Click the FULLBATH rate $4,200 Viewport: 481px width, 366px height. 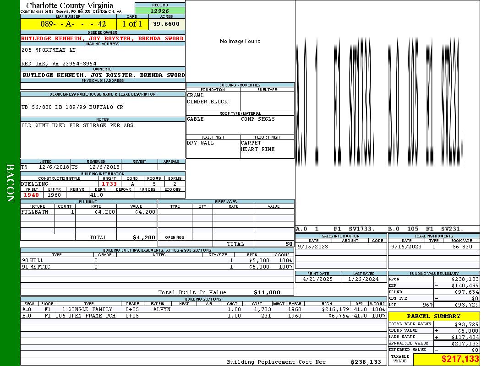pyautogui.click(x=105, y=212)
